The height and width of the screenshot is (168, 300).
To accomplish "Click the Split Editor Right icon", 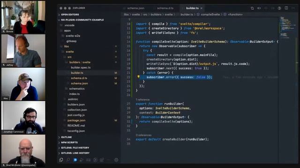I will tap(286, 8).
